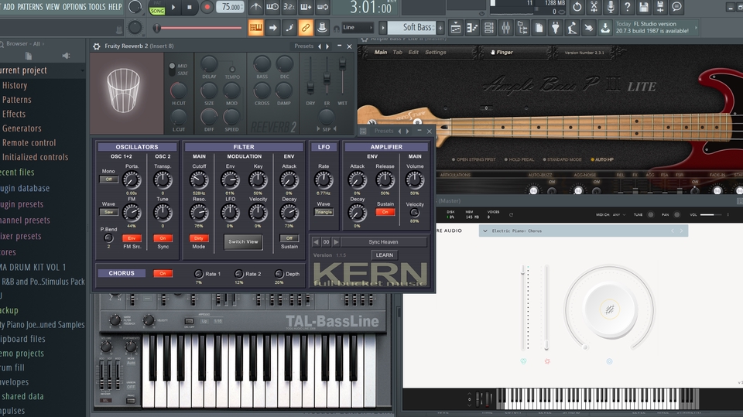Click the LEARN button in Kern
The height and width of the screenshot is (417, 743).
385,255
